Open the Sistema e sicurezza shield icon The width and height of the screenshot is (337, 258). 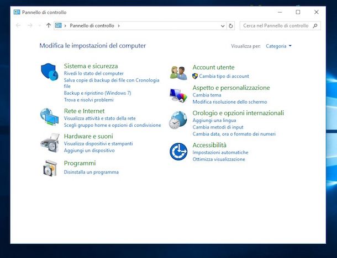49,72
